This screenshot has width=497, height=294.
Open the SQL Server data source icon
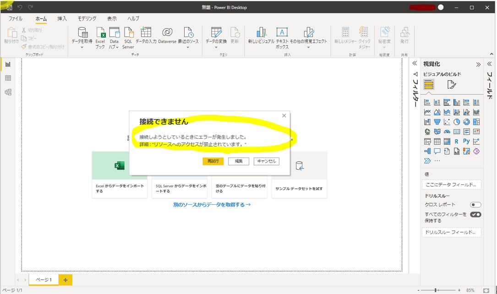[128, 33]
